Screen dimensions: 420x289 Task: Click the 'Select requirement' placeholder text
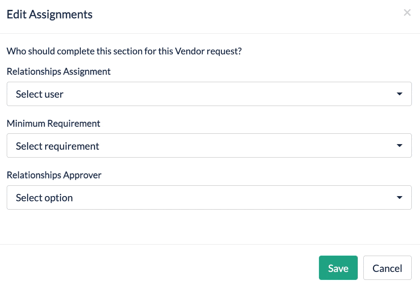tap(57, 146)
